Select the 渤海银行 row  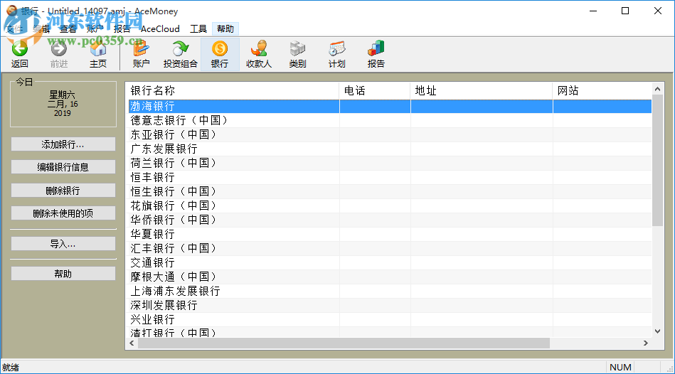390,106
